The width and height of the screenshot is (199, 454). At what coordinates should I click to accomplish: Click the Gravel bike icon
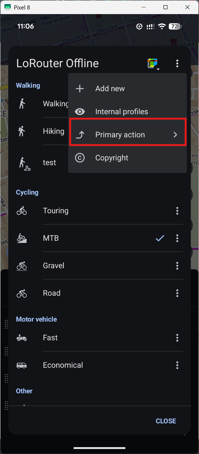point(22,266)
